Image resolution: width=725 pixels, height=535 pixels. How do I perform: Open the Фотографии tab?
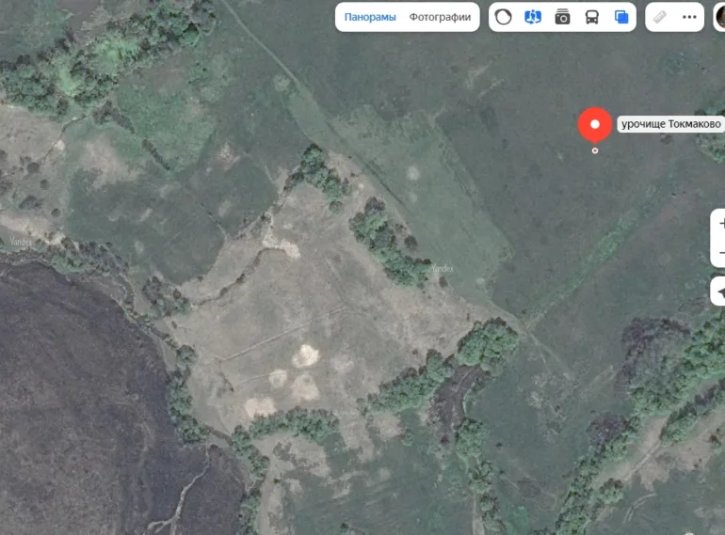pyautogui.click(x=440, y=17)
